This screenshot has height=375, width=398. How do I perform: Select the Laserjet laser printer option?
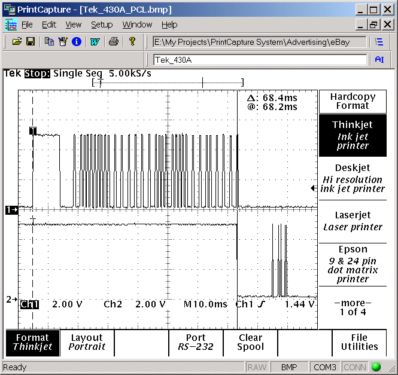pos(353,221)
